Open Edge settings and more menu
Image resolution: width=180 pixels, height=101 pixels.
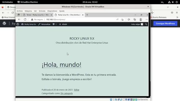tap(147, 19)
